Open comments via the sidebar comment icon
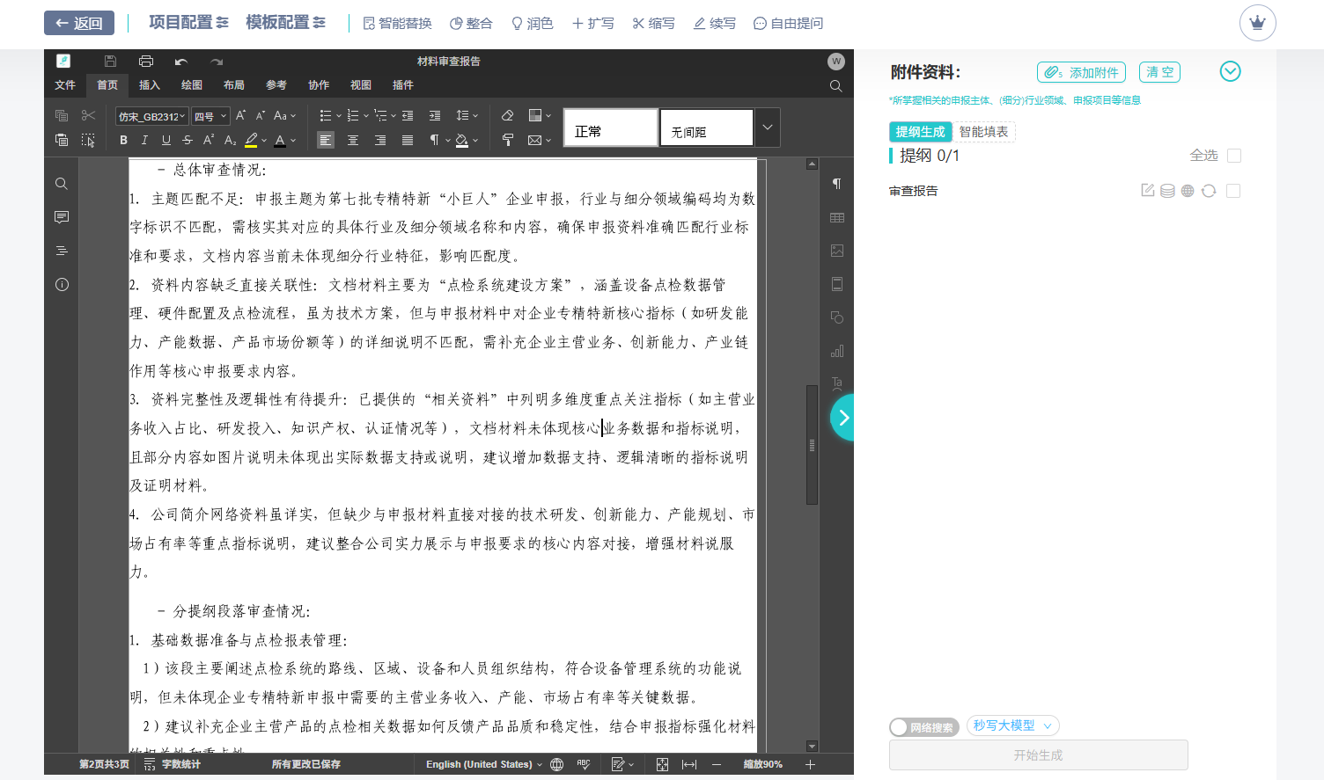Image resolution: width=1324 pixels, height=780 pixels. tap(61, 217)
